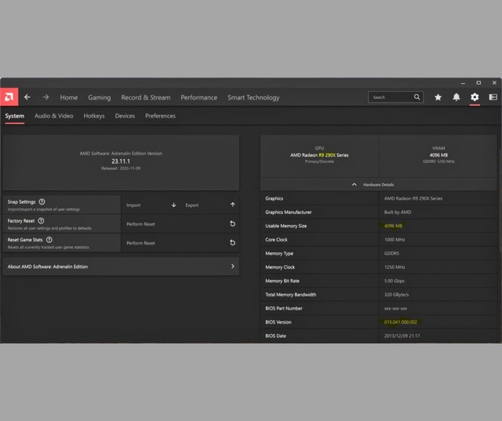Go back with the left arrow

(x=27, y=97)
